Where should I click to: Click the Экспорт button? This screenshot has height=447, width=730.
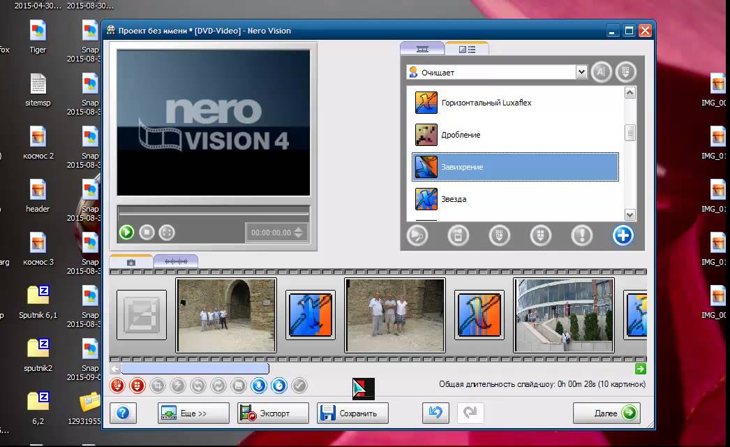click(273, 413)
